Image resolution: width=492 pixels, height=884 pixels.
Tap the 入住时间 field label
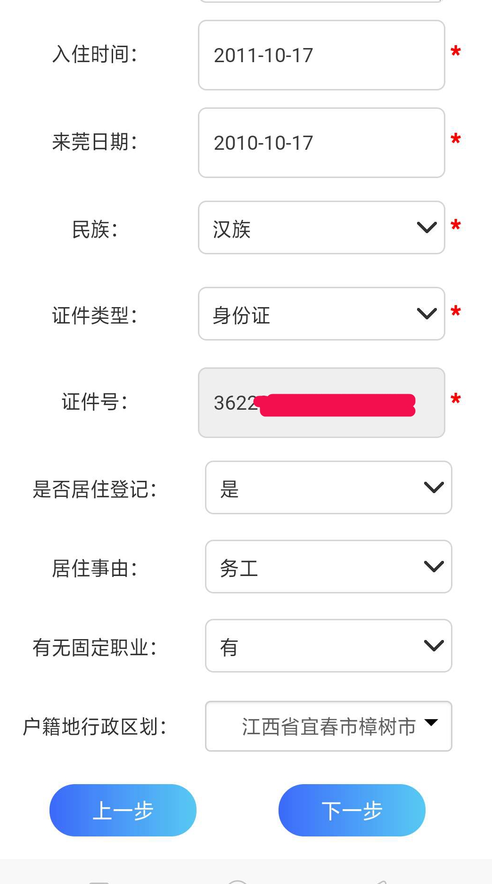tap(95, 54)
